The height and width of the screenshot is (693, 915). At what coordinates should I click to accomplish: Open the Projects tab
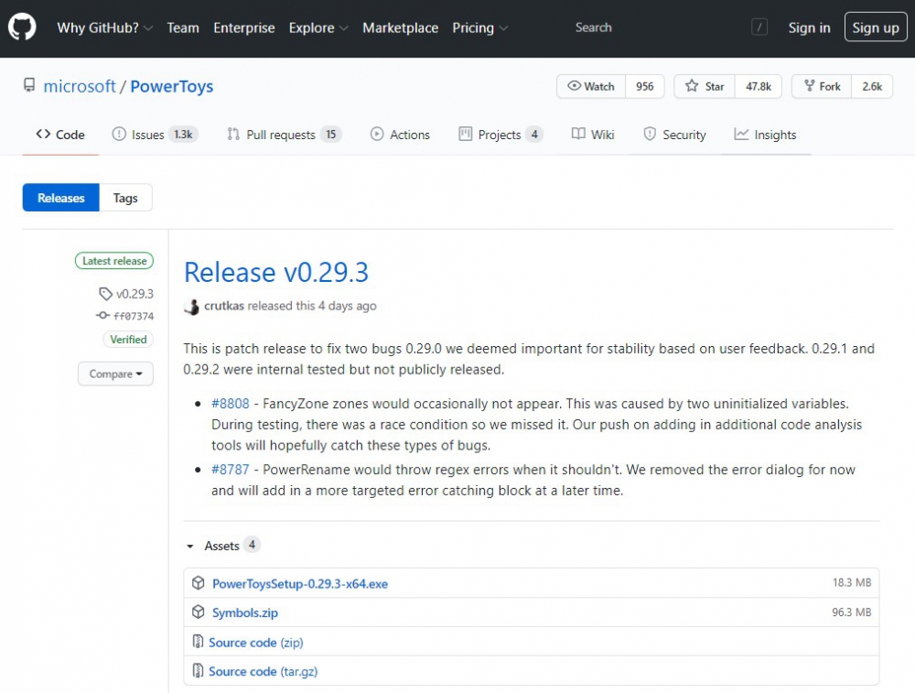coord(501,135)
